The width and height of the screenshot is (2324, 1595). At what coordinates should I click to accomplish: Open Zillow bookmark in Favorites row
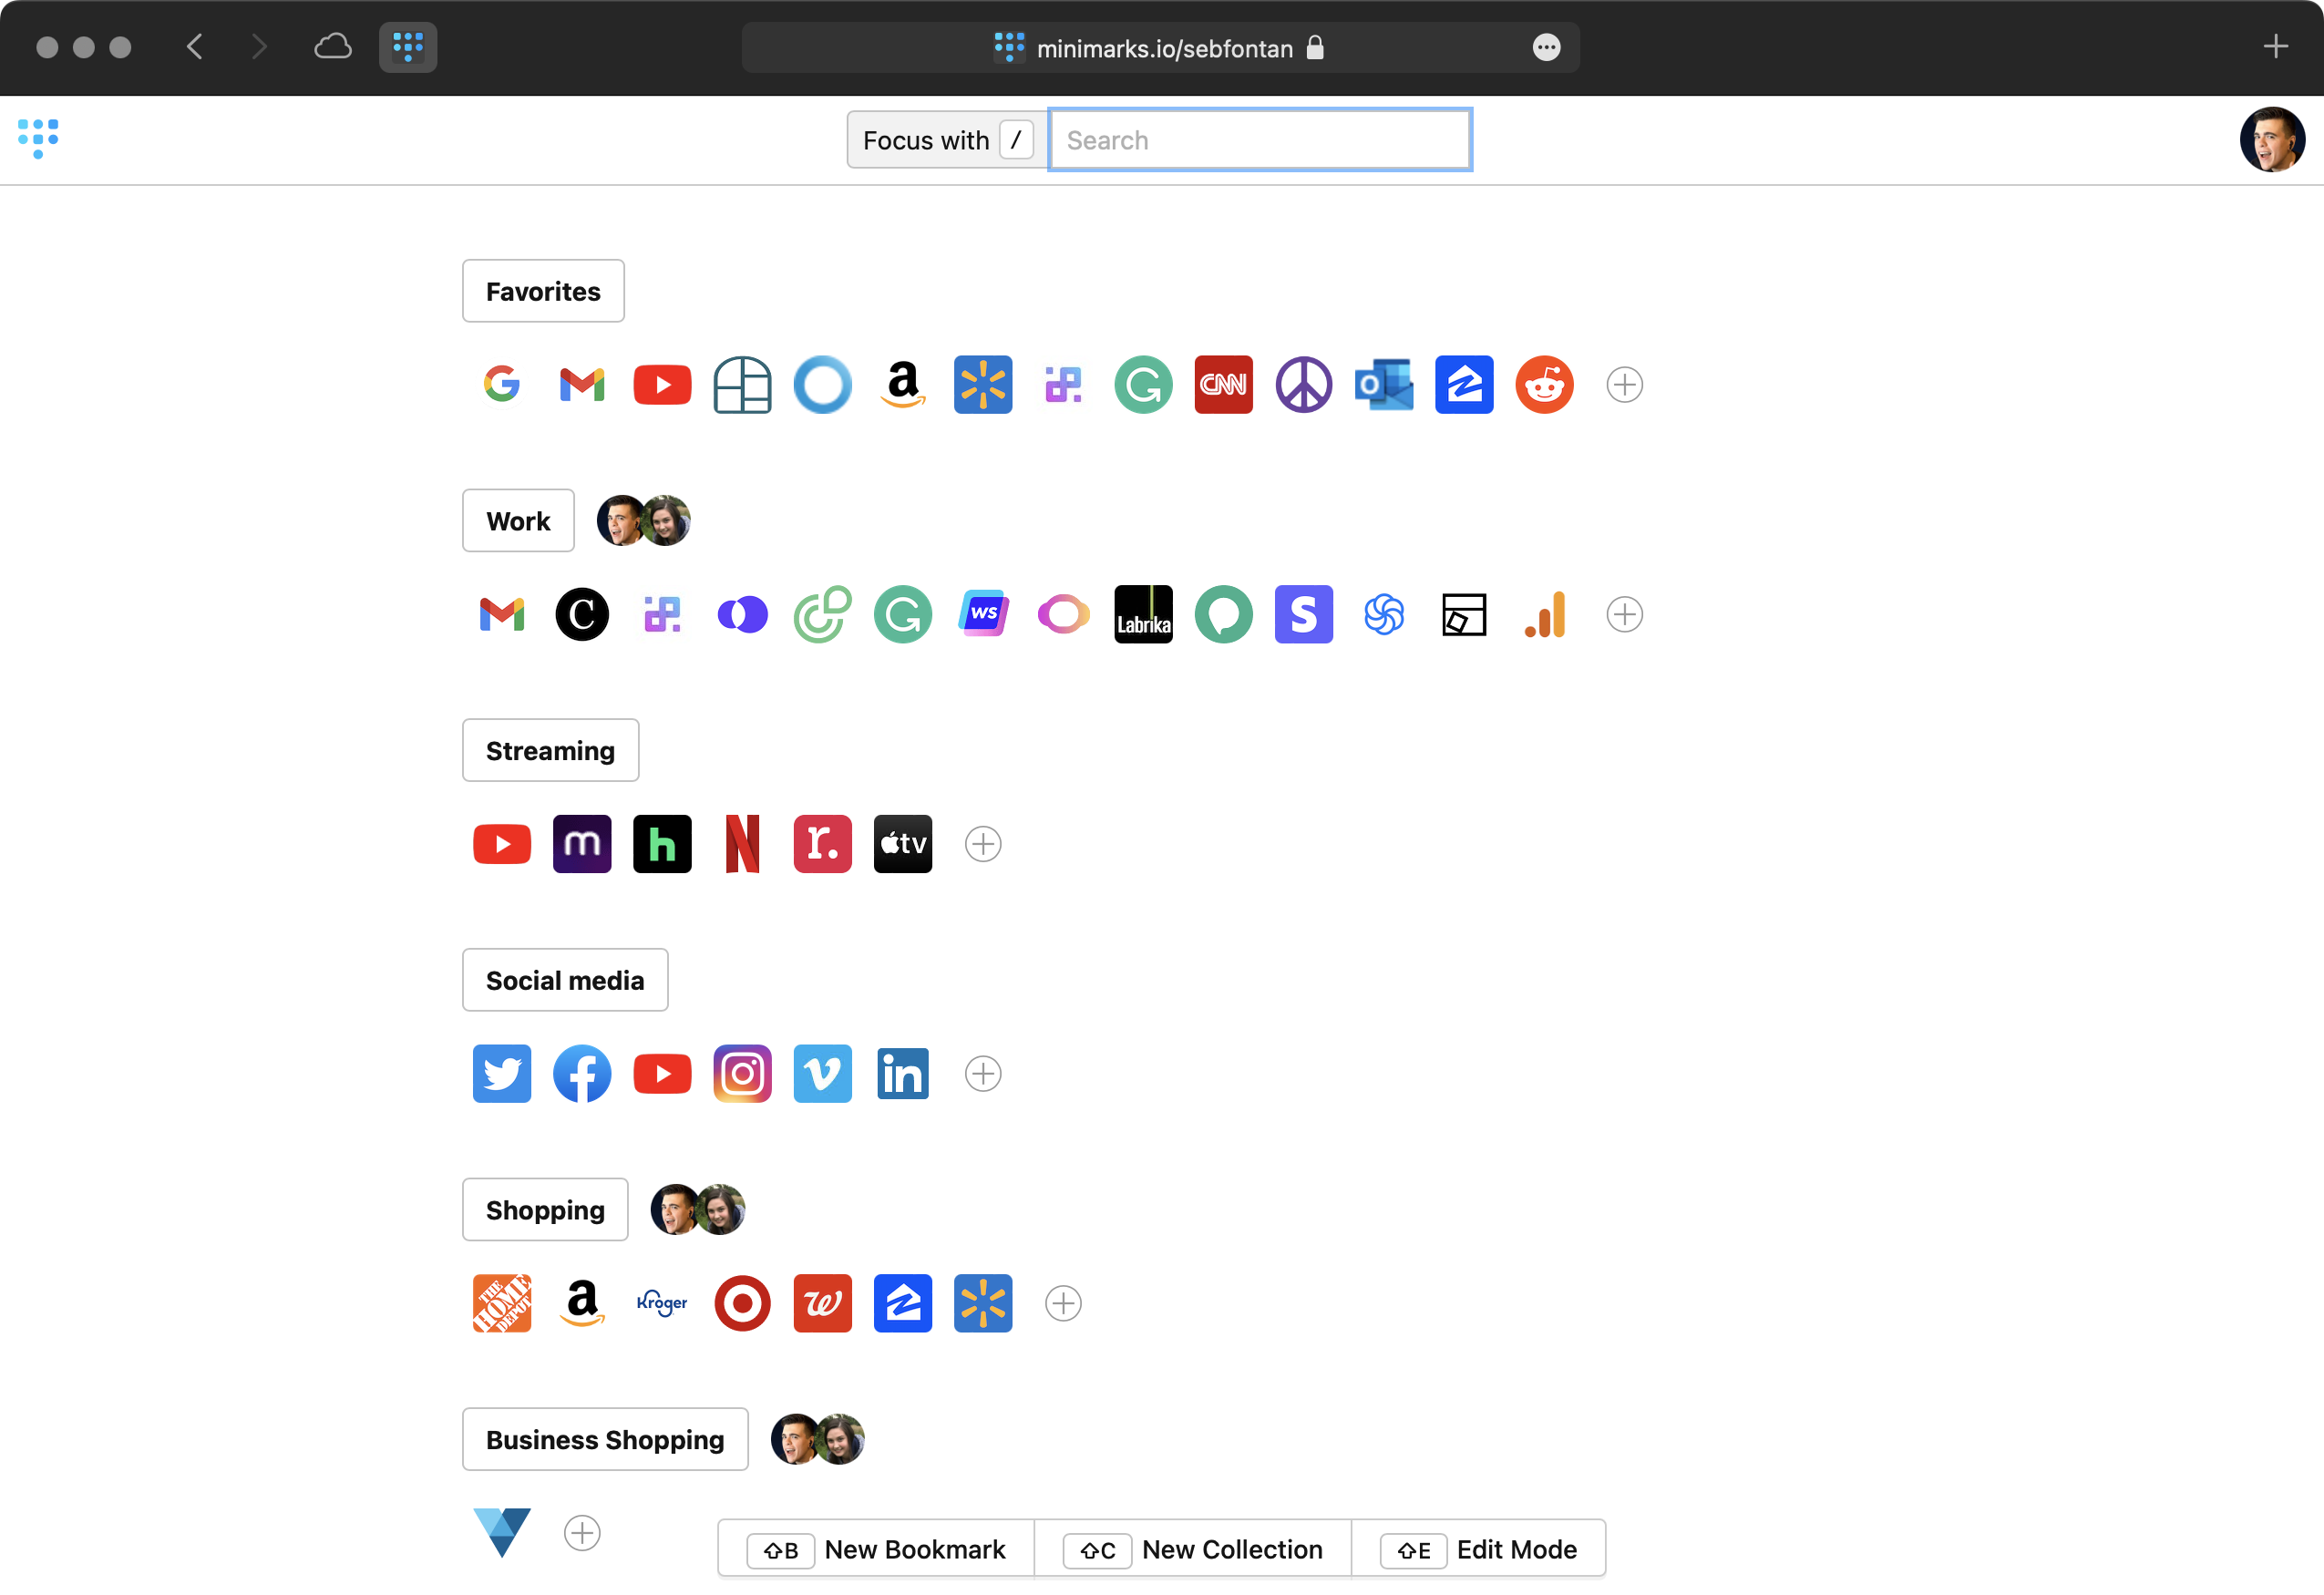tap(1464, 385)
